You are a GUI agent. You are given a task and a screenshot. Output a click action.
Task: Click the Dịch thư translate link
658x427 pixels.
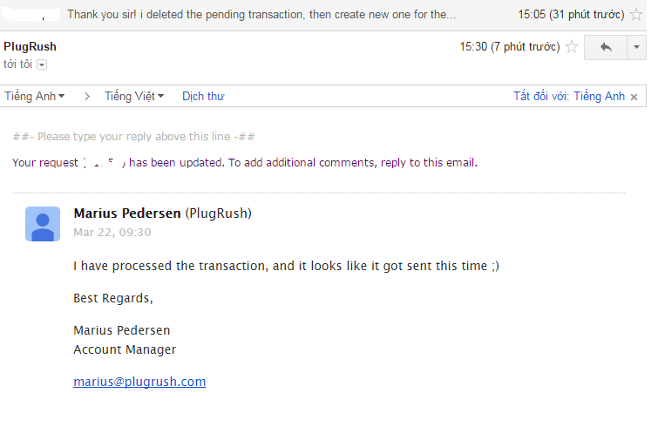click(x=203, y=97)
